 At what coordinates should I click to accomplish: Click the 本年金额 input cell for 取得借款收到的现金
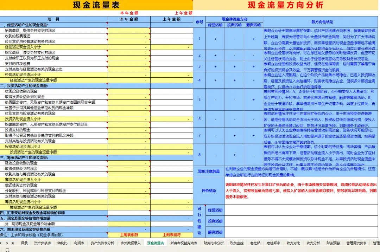click(x=129, y=169)
